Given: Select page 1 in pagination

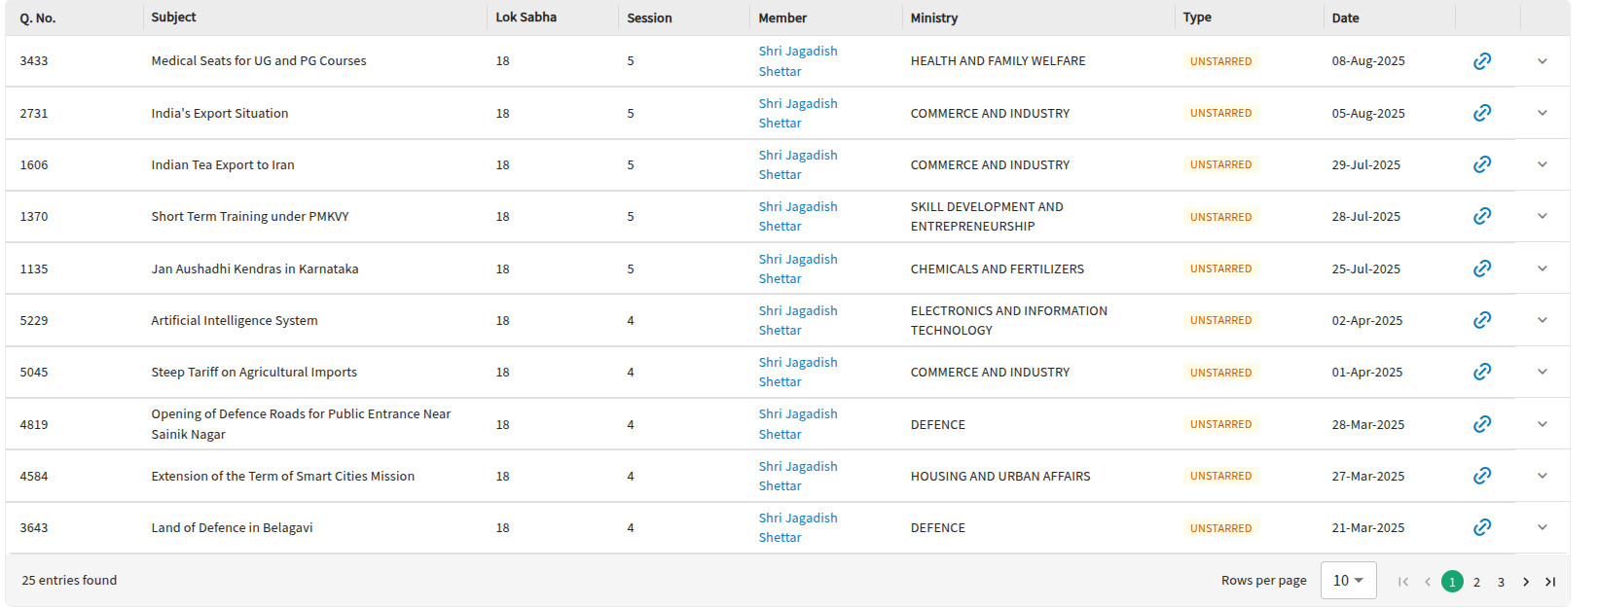Looking at the screenshot, I should (x=1452, y=582).
